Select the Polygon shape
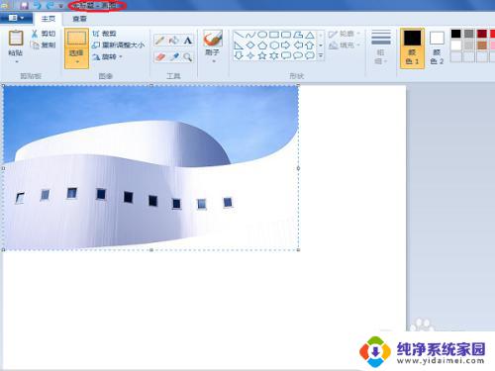Image resolution: width=495 pixels, height=371 pixels. point(298,35)
